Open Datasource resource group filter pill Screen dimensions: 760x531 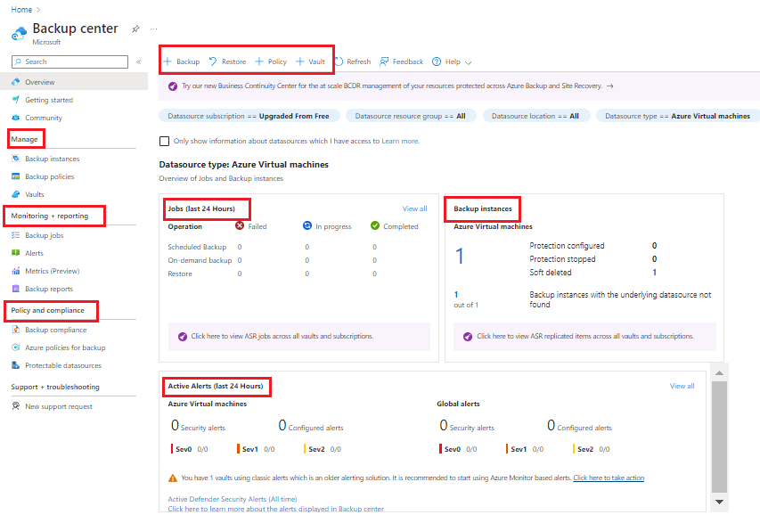[411, 117]
